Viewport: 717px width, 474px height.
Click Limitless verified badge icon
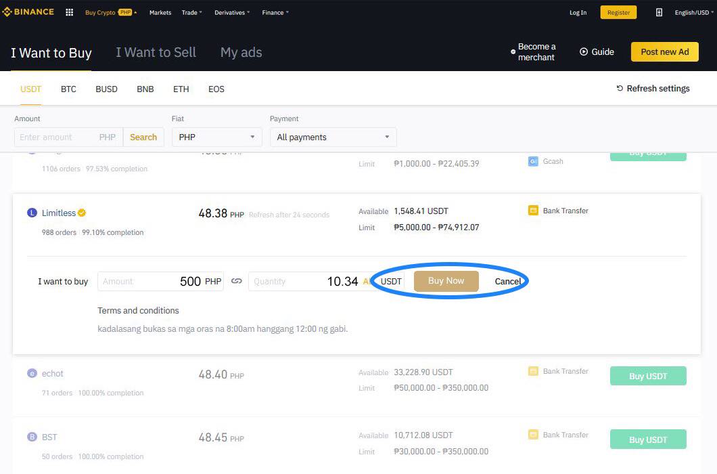coord(82,213)
